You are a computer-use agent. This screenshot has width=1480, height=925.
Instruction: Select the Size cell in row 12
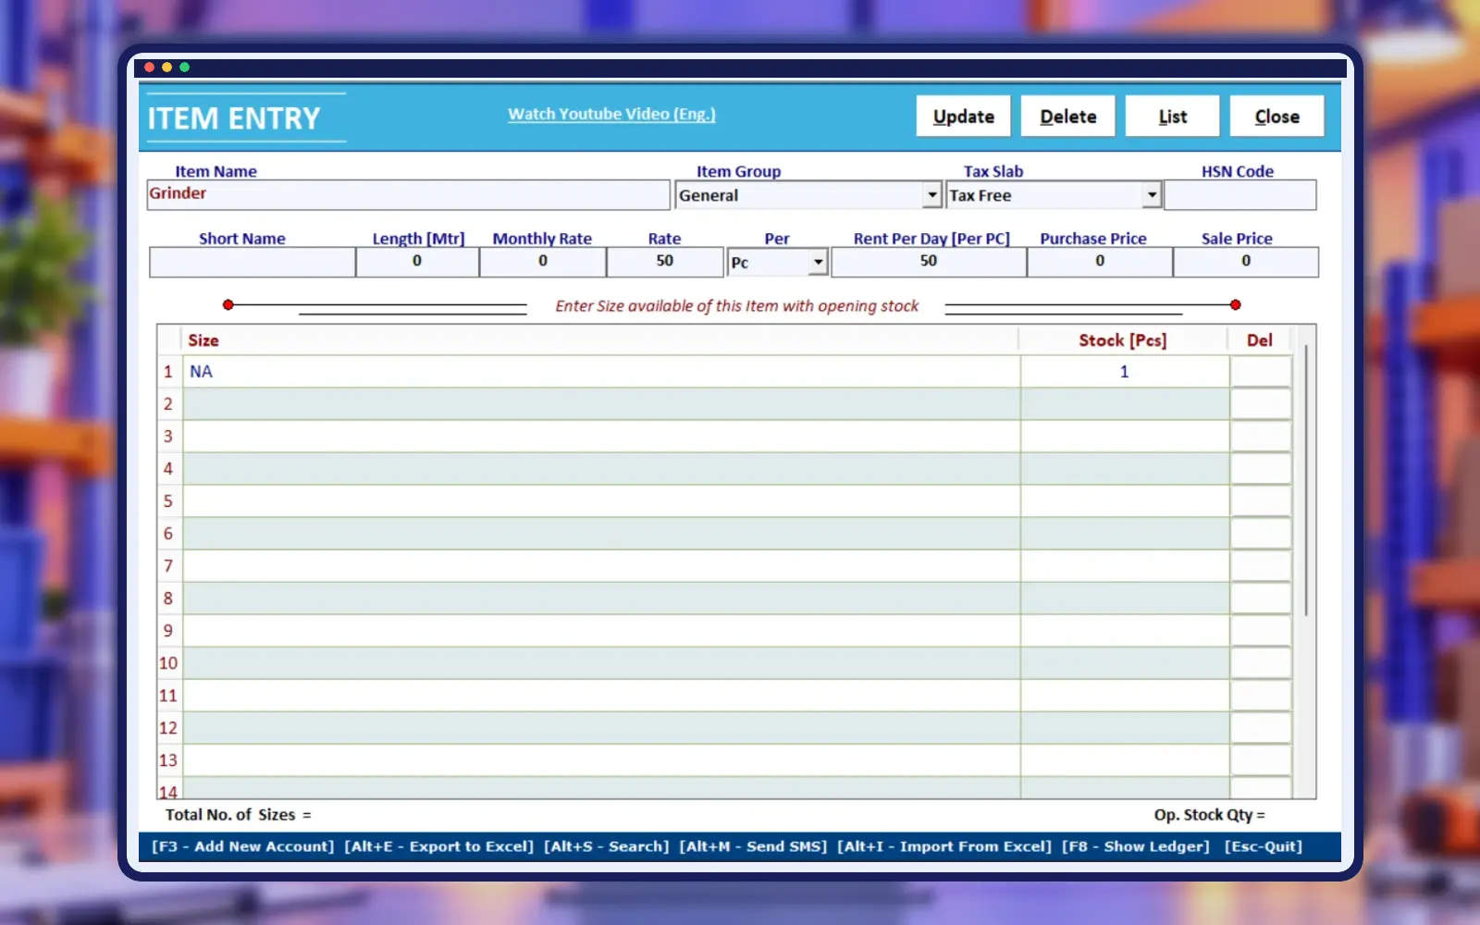click(x=601, y=728)
